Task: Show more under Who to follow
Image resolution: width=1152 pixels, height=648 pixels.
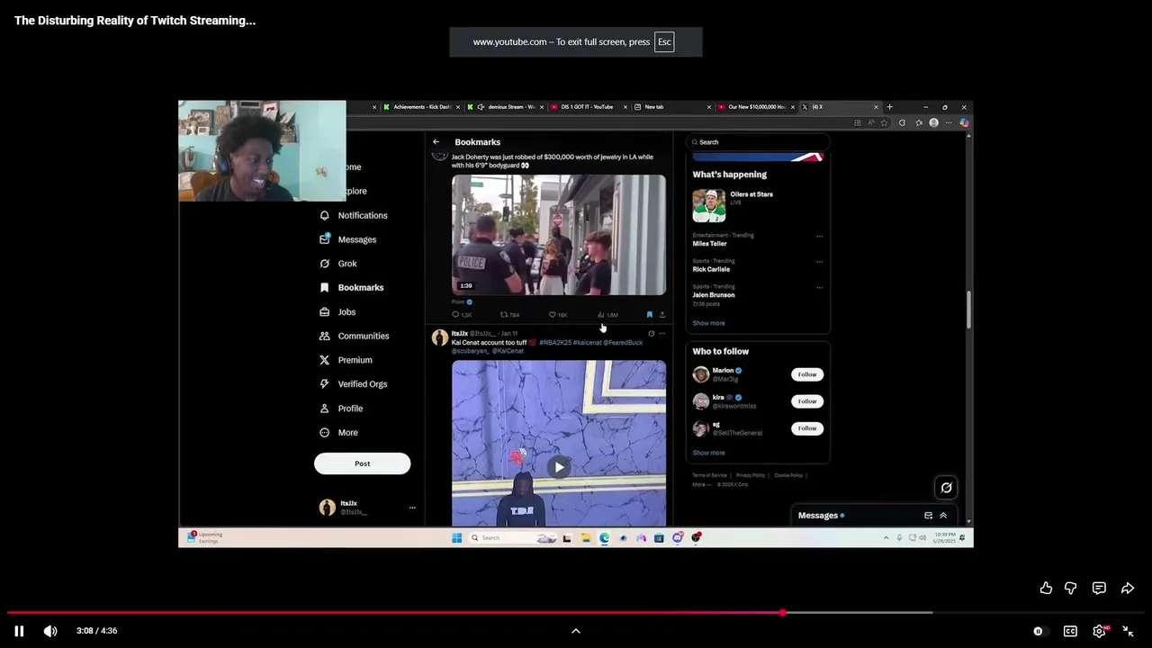Action: coord(708,453)
